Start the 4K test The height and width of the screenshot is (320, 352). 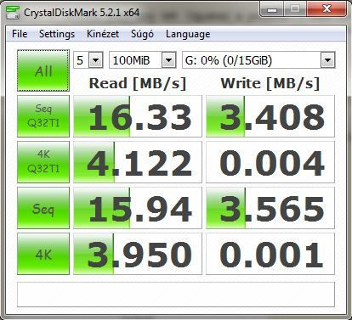tap(43, 254)
